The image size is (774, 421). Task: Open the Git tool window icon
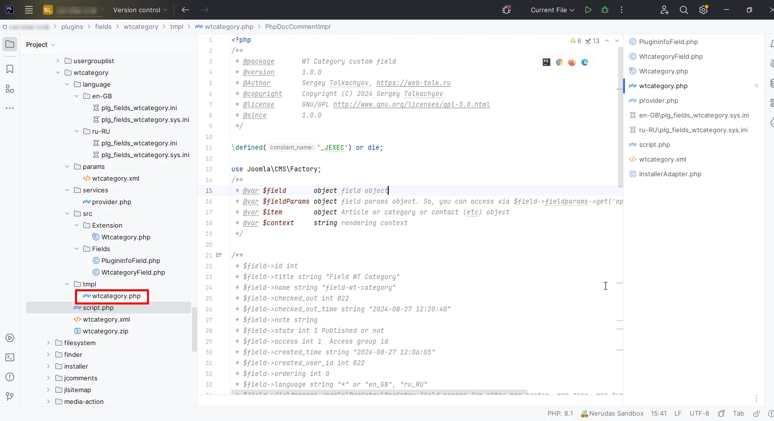click(x=10, y=397)
